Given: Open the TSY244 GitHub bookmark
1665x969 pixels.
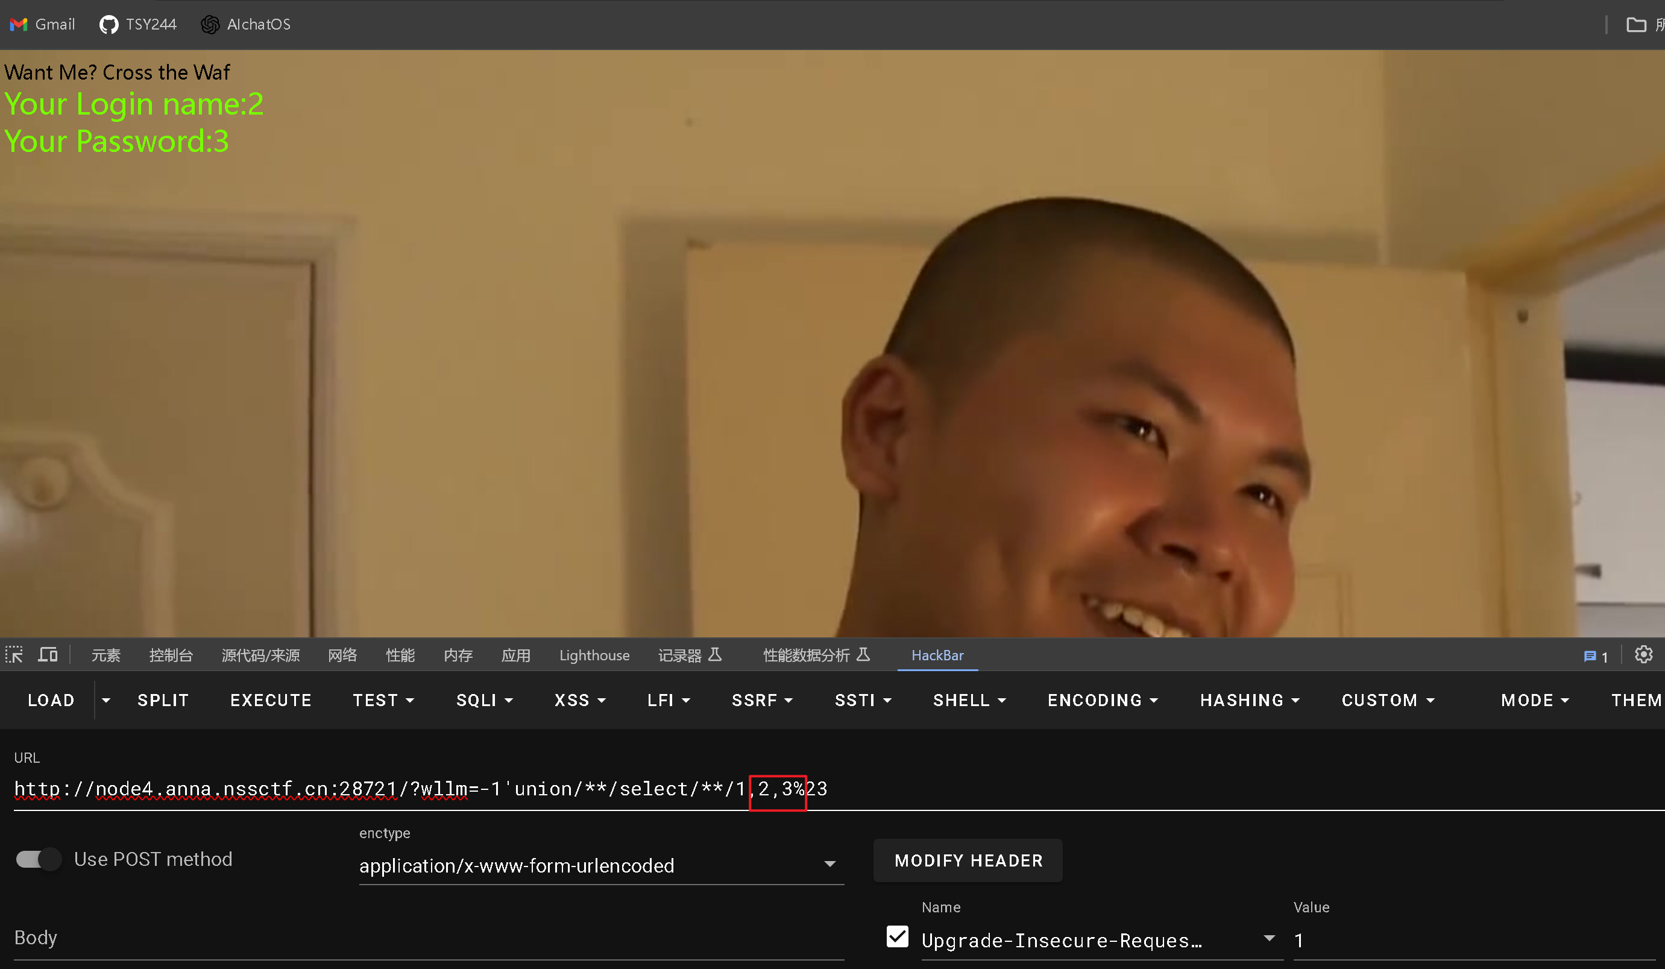Looking at the screenshot, I should (138, 25).
